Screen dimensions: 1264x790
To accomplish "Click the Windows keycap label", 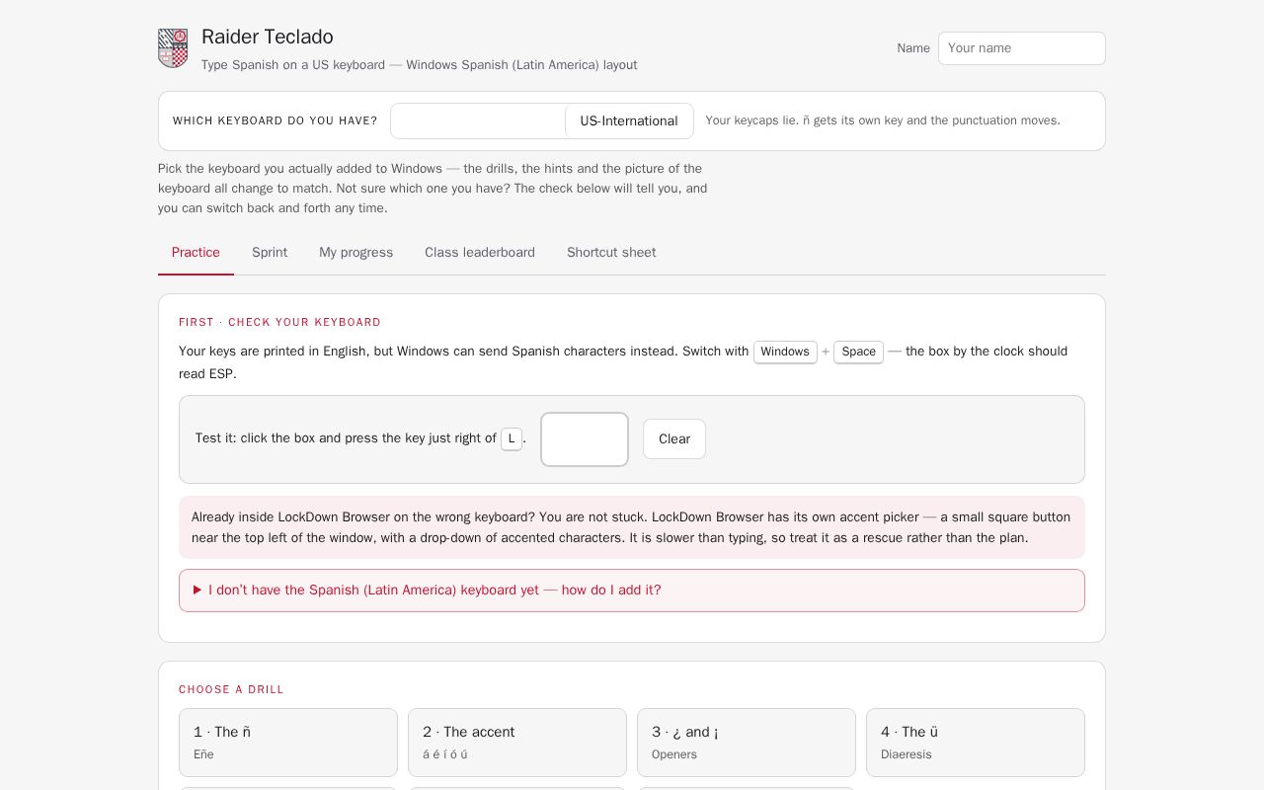I will (x=785, y=352).
